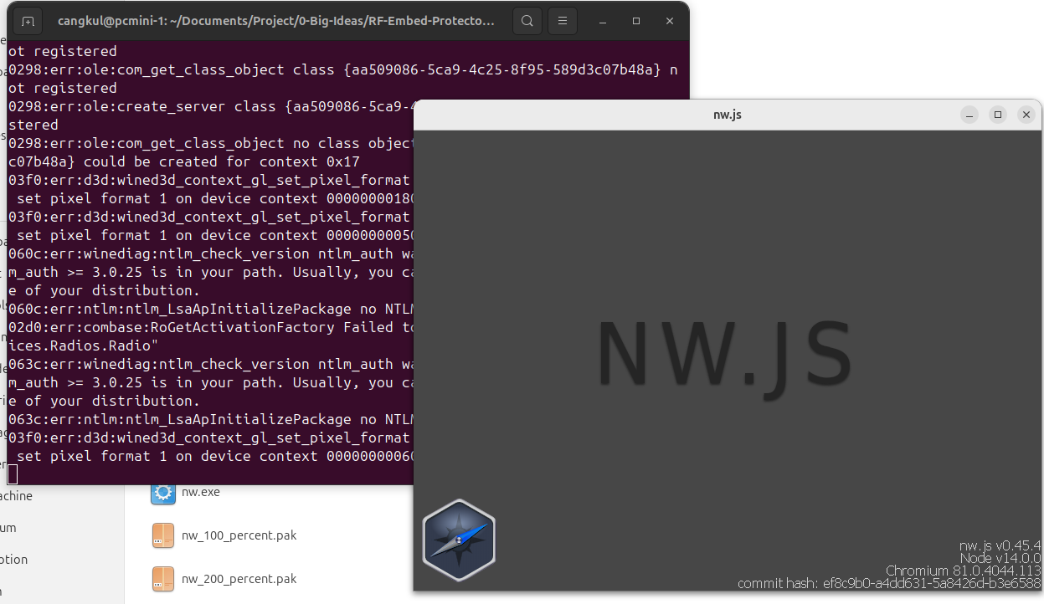Screen dimensions: 1044x604
Task: Open a new tab in the terminal
Action: click(28, 21)
